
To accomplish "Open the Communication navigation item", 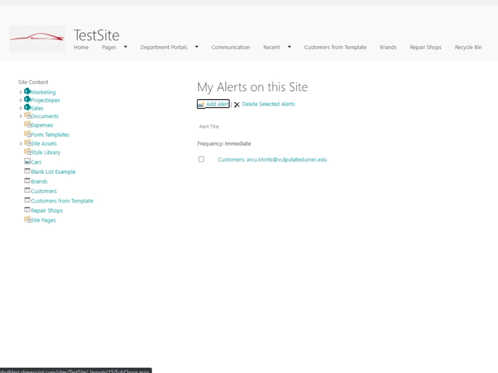I will pyautogui.click(x=230, y=47).
